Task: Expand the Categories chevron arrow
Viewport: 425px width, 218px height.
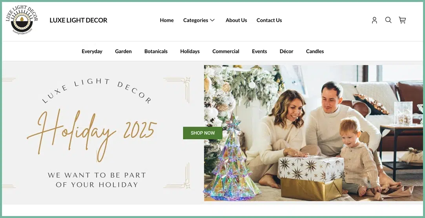Action: coord(212,20)
